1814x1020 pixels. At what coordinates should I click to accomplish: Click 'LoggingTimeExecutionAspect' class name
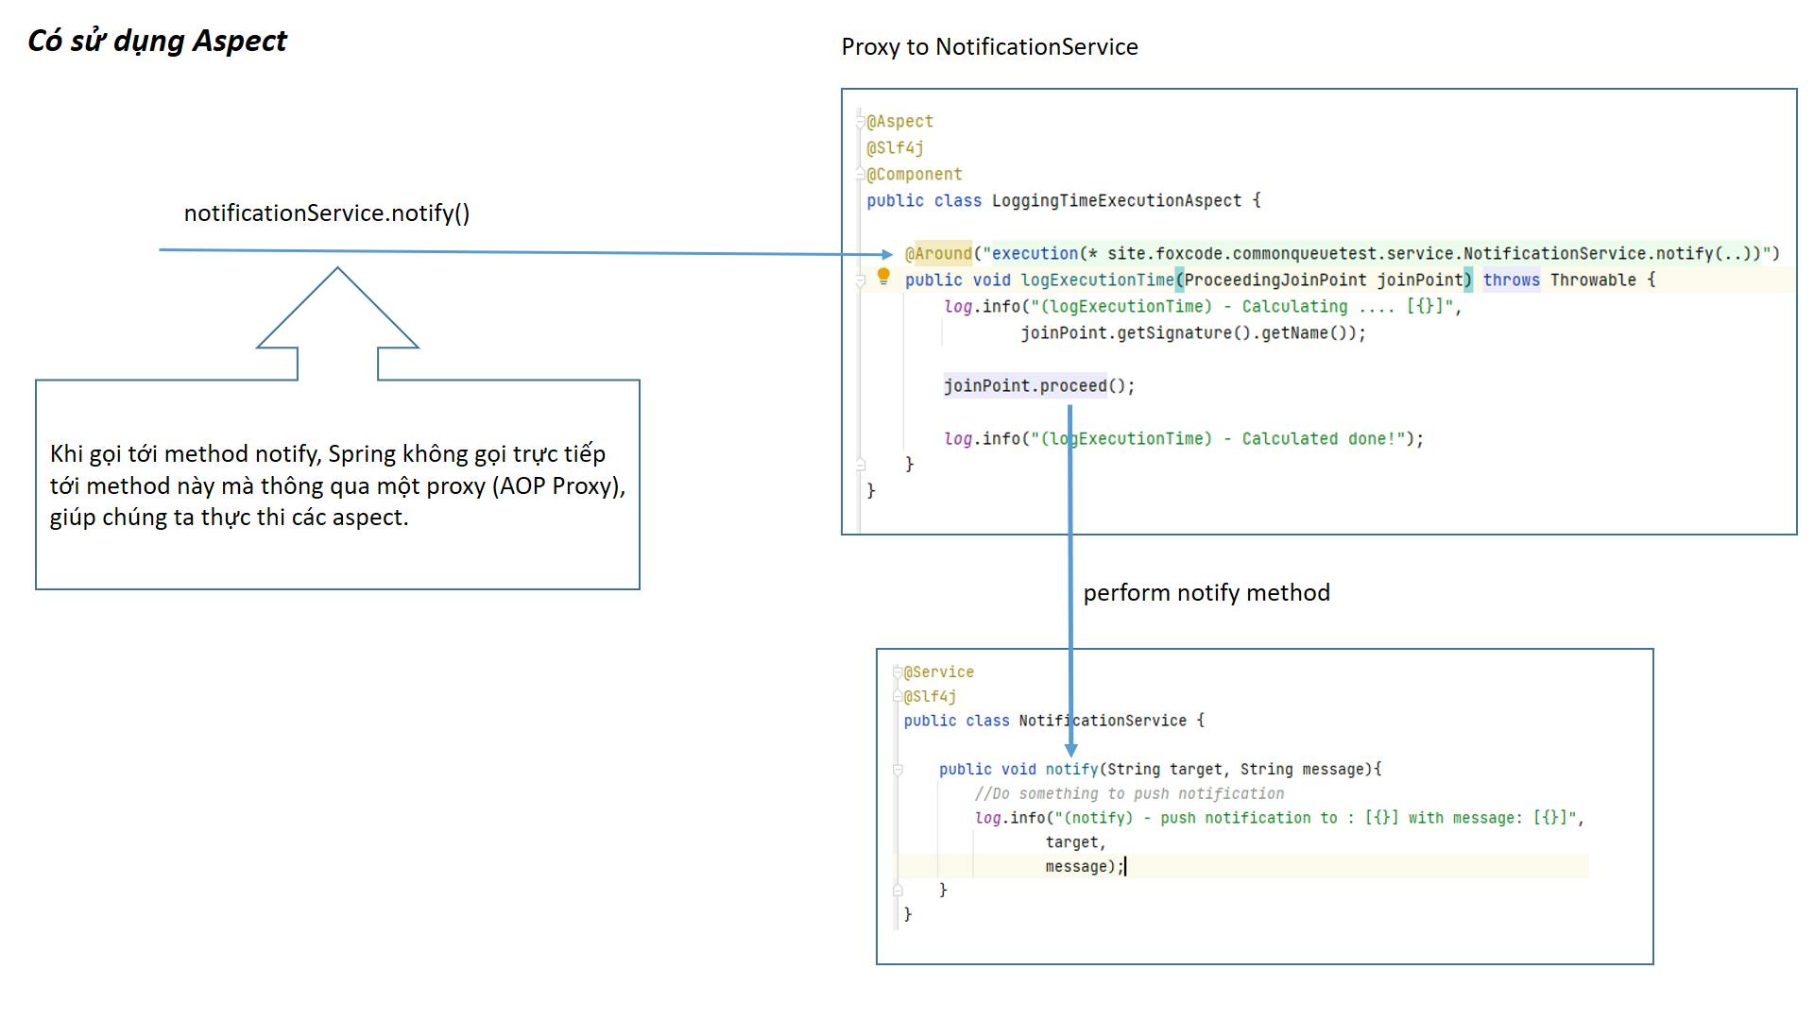click(x=1117, y=201)
